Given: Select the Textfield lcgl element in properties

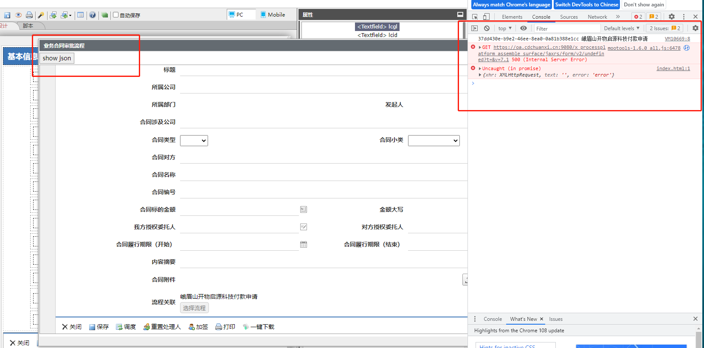Looking at the screenshot, I should pyautogui.click(x=377, y=27).
